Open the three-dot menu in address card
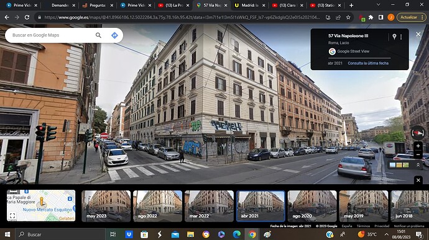Screen dimensions: 429x240 pyautogui.click(x=401, y=37)
